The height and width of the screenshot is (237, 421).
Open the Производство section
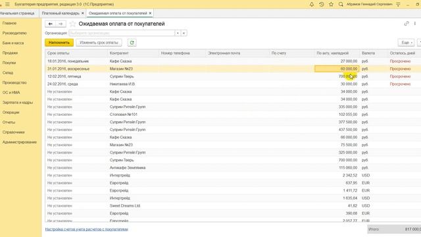[14, 83]
